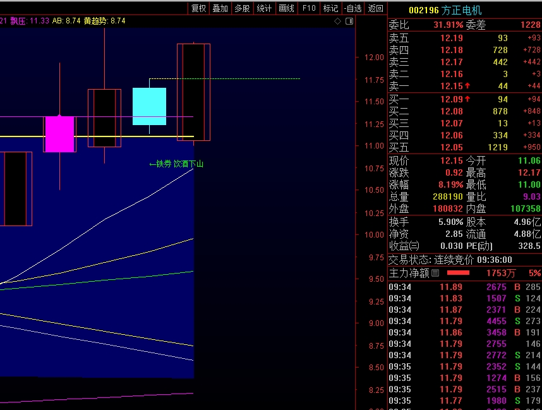Viewport: 542px width, 410px height.
Task: Click the 换手 5.90% value
Action: 451,222
